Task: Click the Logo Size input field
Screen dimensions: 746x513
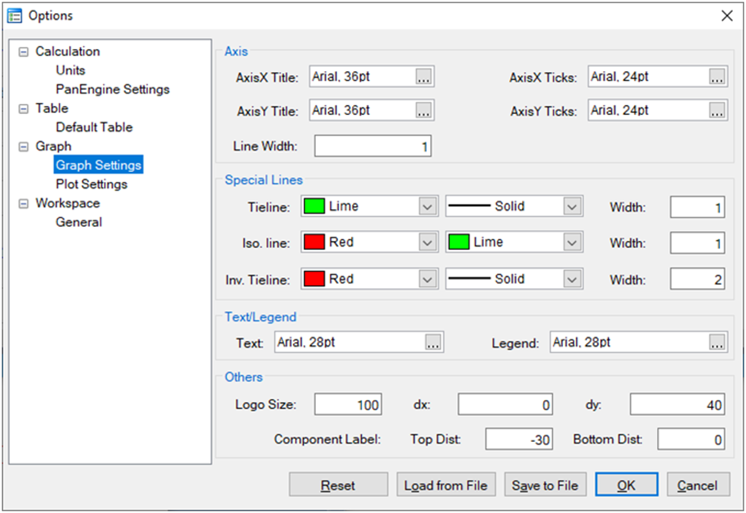Action: [x=348, y=405]
